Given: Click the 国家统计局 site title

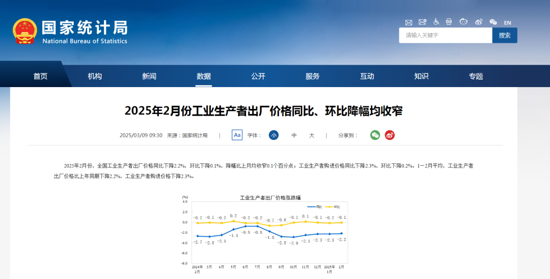Looking at the screenshot, I should point(85,27).
